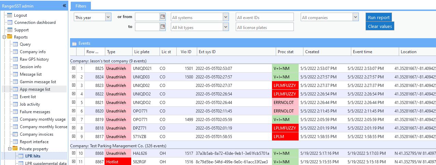
Task: Click the Raw GPS history report icon
Action: [15, 59]
